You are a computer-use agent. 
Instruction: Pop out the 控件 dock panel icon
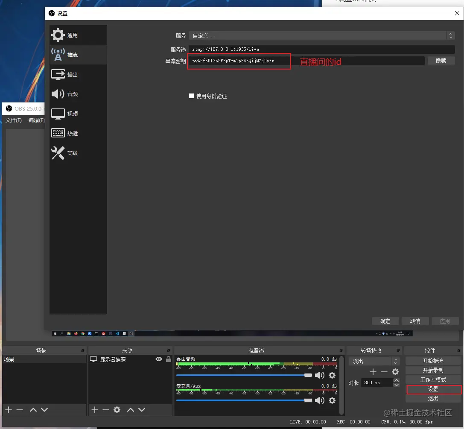tap(459, 350)
